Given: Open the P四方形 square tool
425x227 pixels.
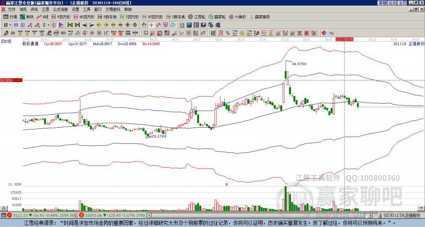Looking at the screenshot, I should tap(61, 17).
